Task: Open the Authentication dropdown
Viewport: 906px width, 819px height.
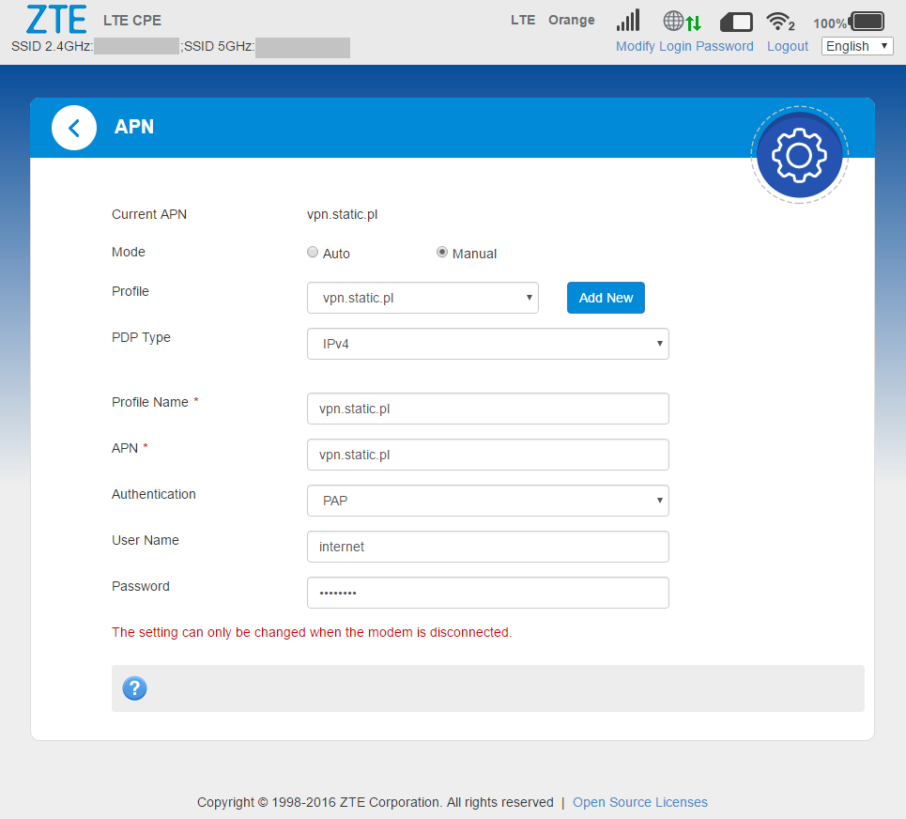Action: tap(487, 501)
